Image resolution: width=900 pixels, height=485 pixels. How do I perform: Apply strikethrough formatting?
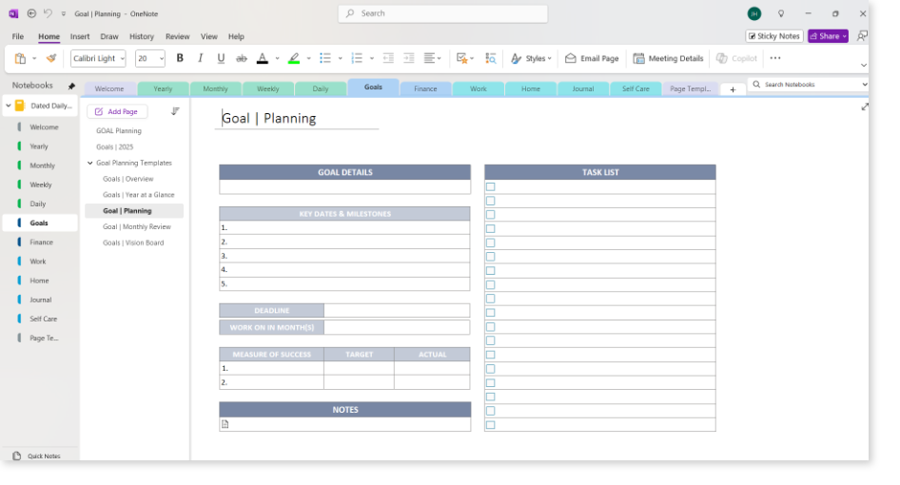tap(242, 58)
